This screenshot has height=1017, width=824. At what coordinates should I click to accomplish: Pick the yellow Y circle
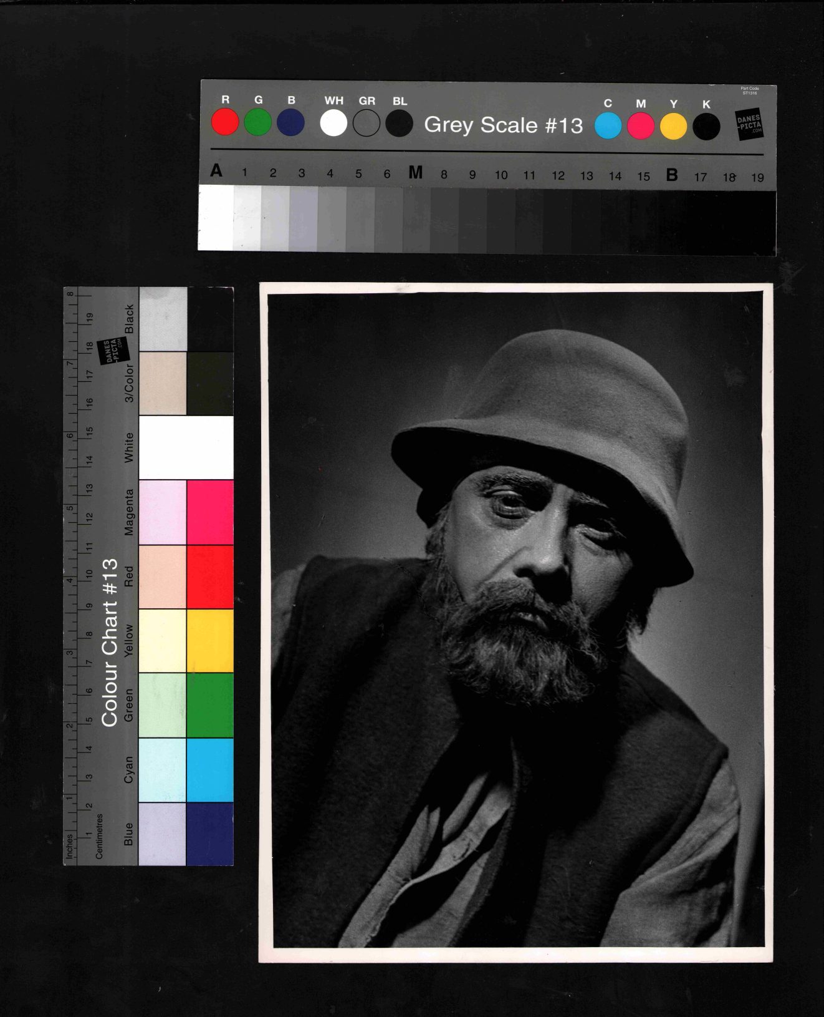point(673,126)
